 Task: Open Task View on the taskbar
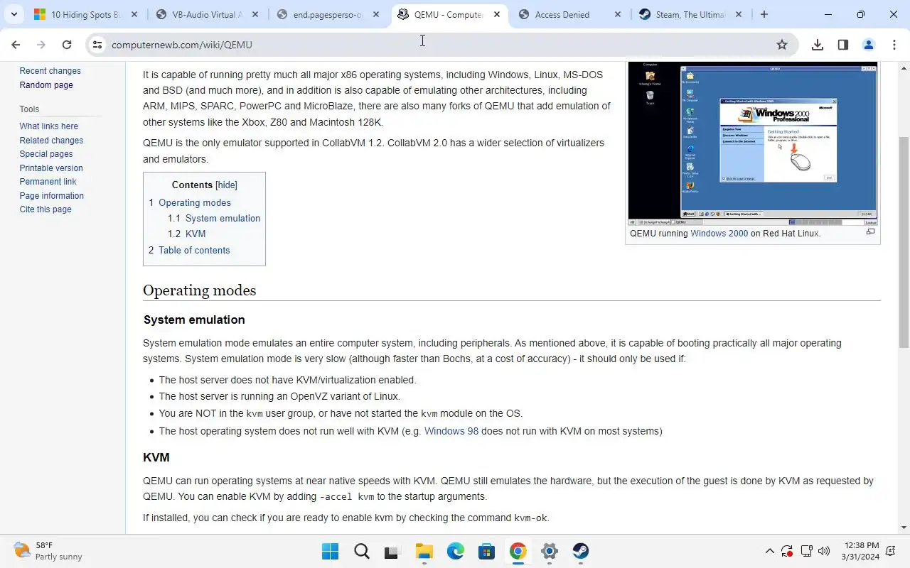[393, 551]
